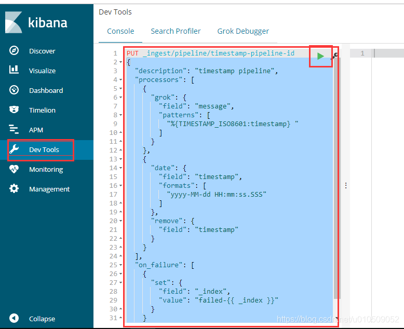Image resolution: width=404 pixels, height=329 pixels.
Task: Open Management gear icon
Action: (14, 188)
